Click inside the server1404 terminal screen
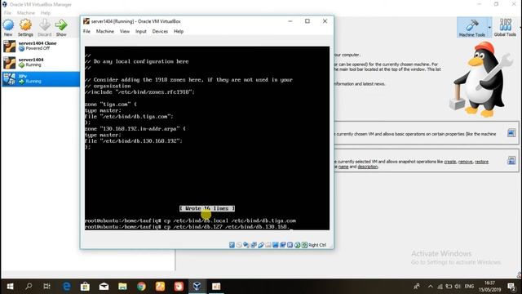This screenshot has width=522, height=294. pyautogui.click(x=207, y=138)
